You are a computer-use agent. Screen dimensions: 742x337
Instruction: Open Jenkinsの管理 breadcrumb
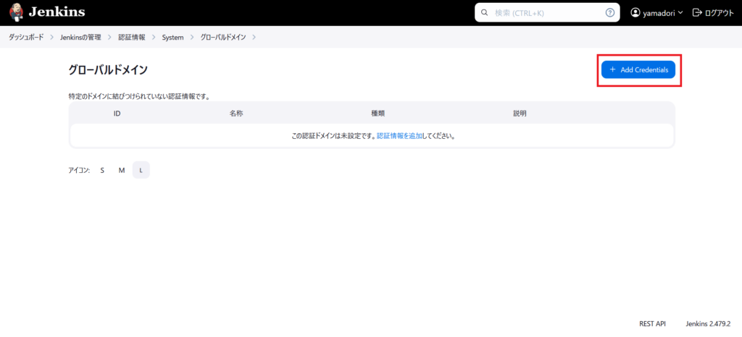coord(80,37)
